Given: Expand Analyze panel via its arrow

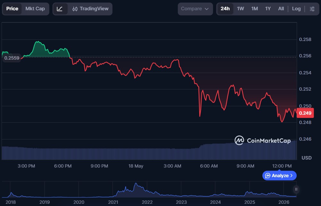Looking at the screenshot, I should coord(292,176).
